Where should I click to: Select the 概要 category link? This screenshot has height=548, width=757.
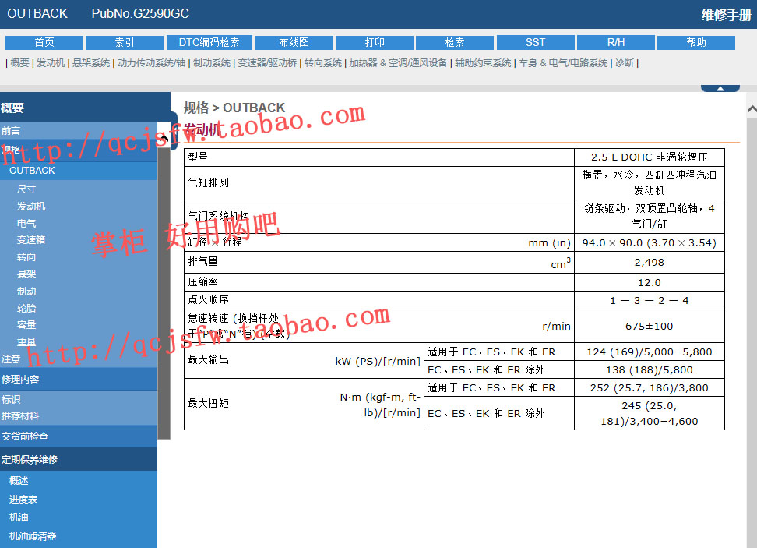tap(19, 63)
